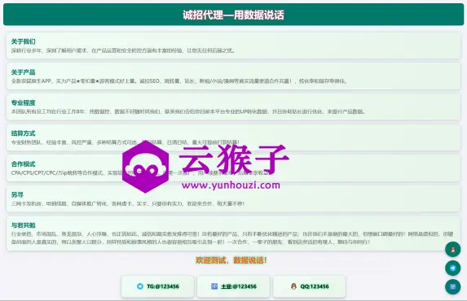Select the 专业程度 card heading
The height and width of the screenshot is (301, 467).
[24, 103]
